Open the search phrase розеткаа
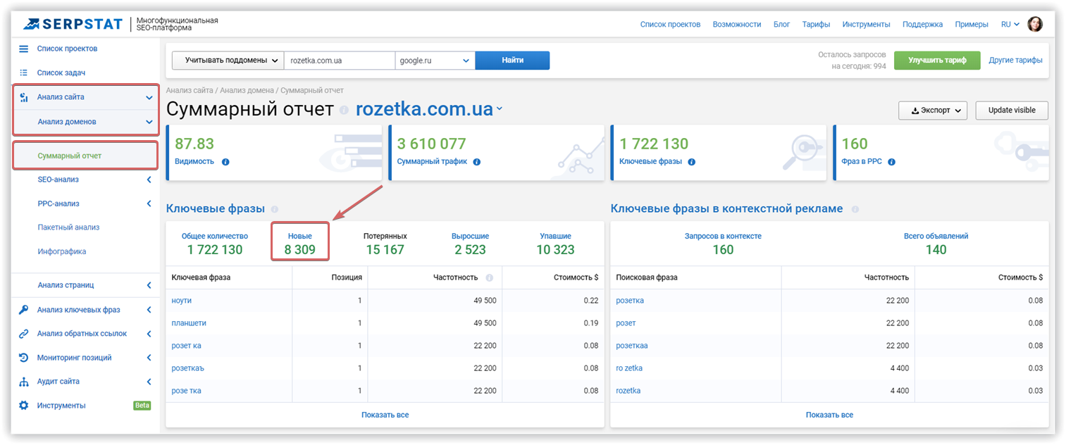This screenshot has height=445, width=1066. pos(632,346)
